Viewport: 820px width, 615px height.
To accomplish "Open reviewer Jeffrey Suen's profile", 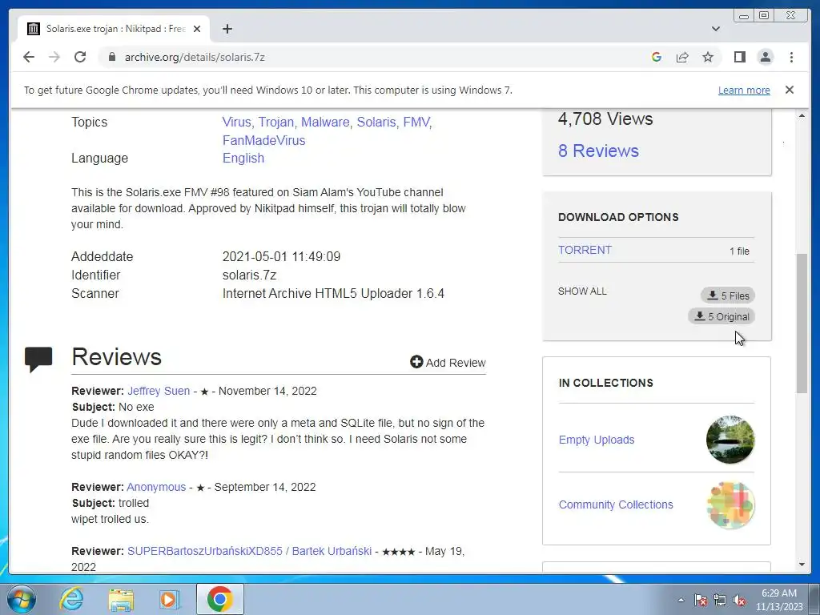I will tap(159, 391).
